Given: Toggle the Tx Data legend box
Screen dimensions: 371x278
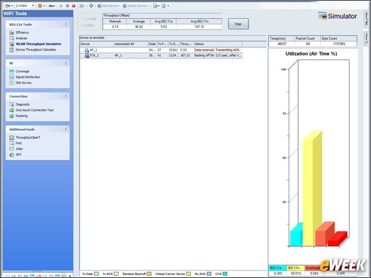Looking at the screenshot, I should 96,274.
